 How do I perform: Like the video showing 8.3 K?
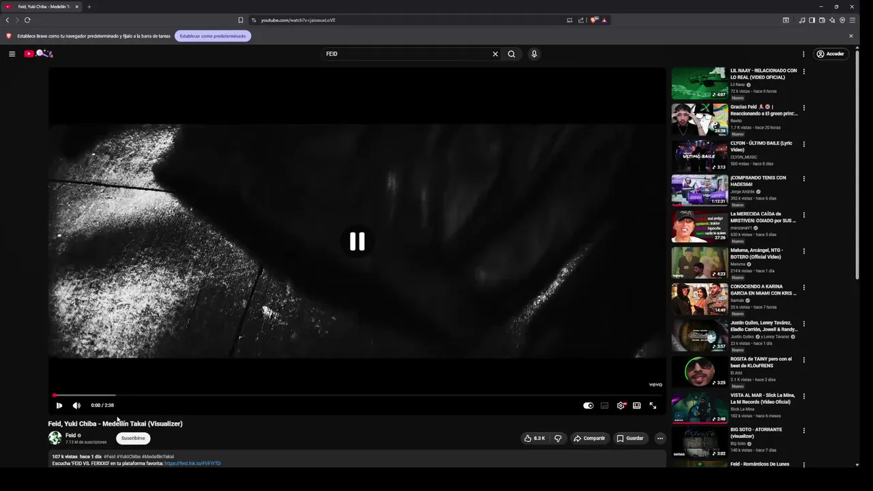(x=534, y=438)
